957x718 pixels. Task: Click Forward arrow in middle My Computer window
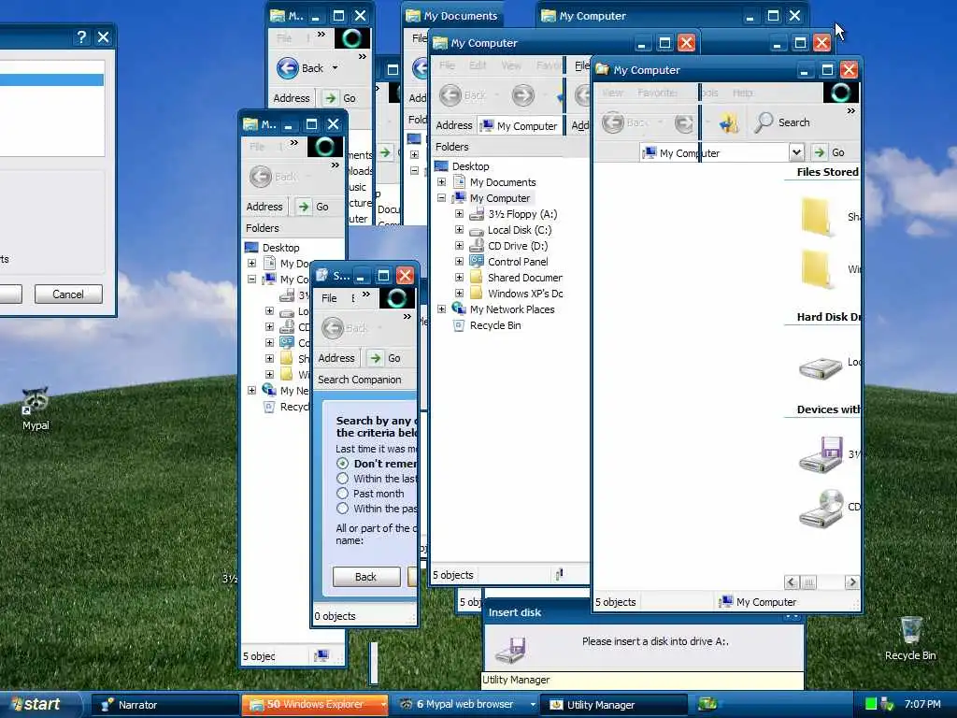click(522, 95)
